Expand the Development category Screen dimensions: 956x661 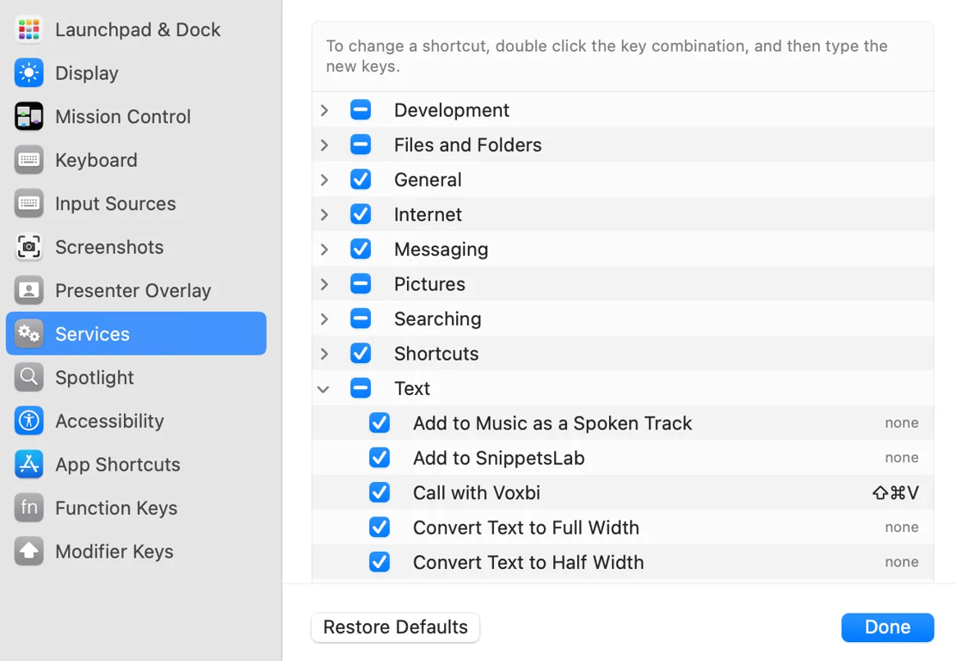click(x=324, y=110)
